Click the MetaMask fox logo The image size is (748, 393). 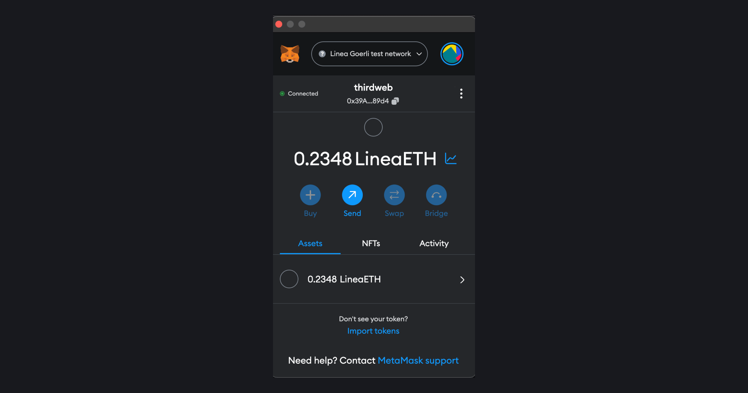(290, 54)
